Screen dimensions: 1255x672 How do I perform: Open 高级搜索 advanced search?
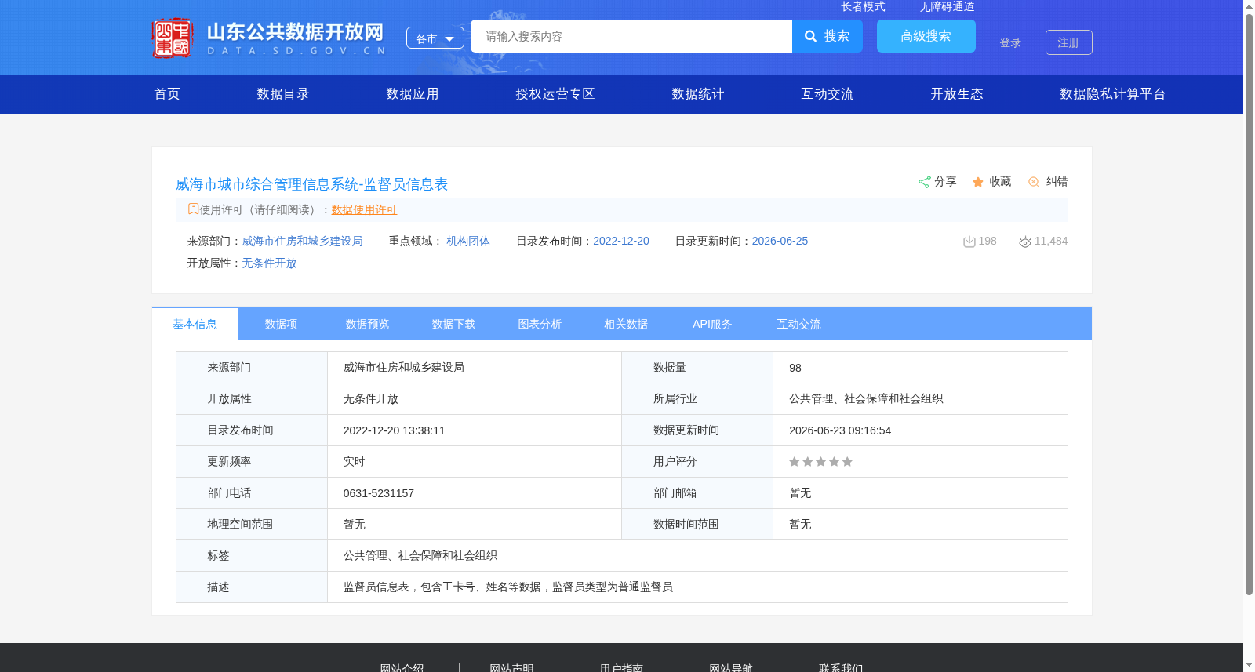point(926,36)
